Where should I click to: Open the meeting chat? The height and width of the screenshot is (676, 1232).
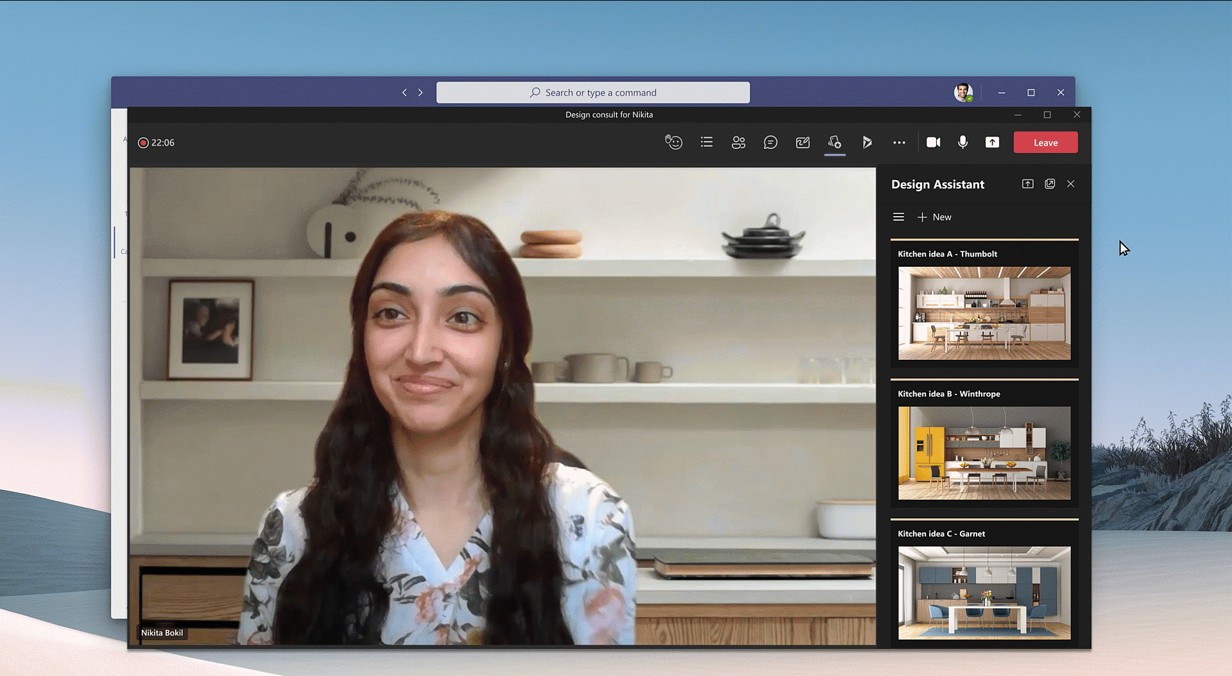771,142
